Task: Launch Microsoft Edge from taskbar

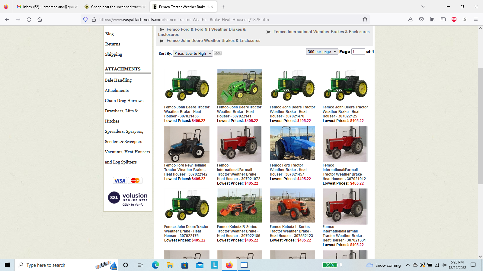Action: (x=155, y=265)
